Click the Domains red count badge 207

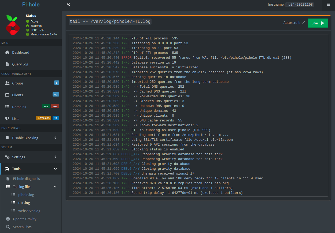click(55, 106)
